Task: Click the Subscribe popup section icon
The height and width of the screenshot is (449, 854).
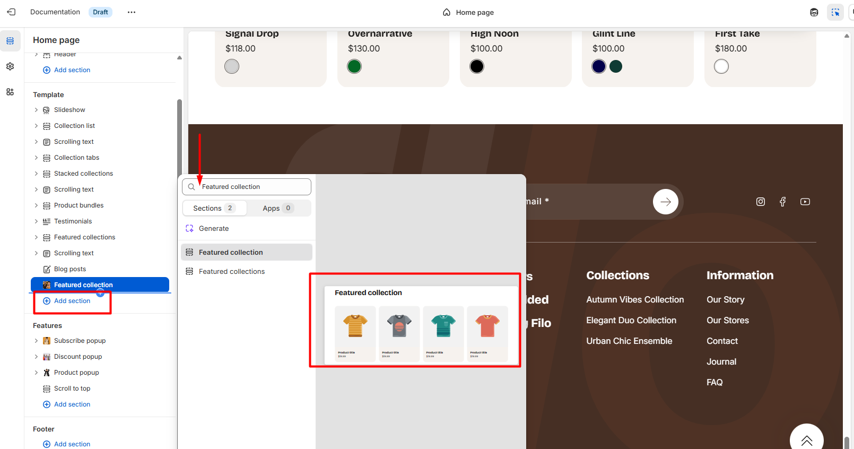Action: click(47, 341)
